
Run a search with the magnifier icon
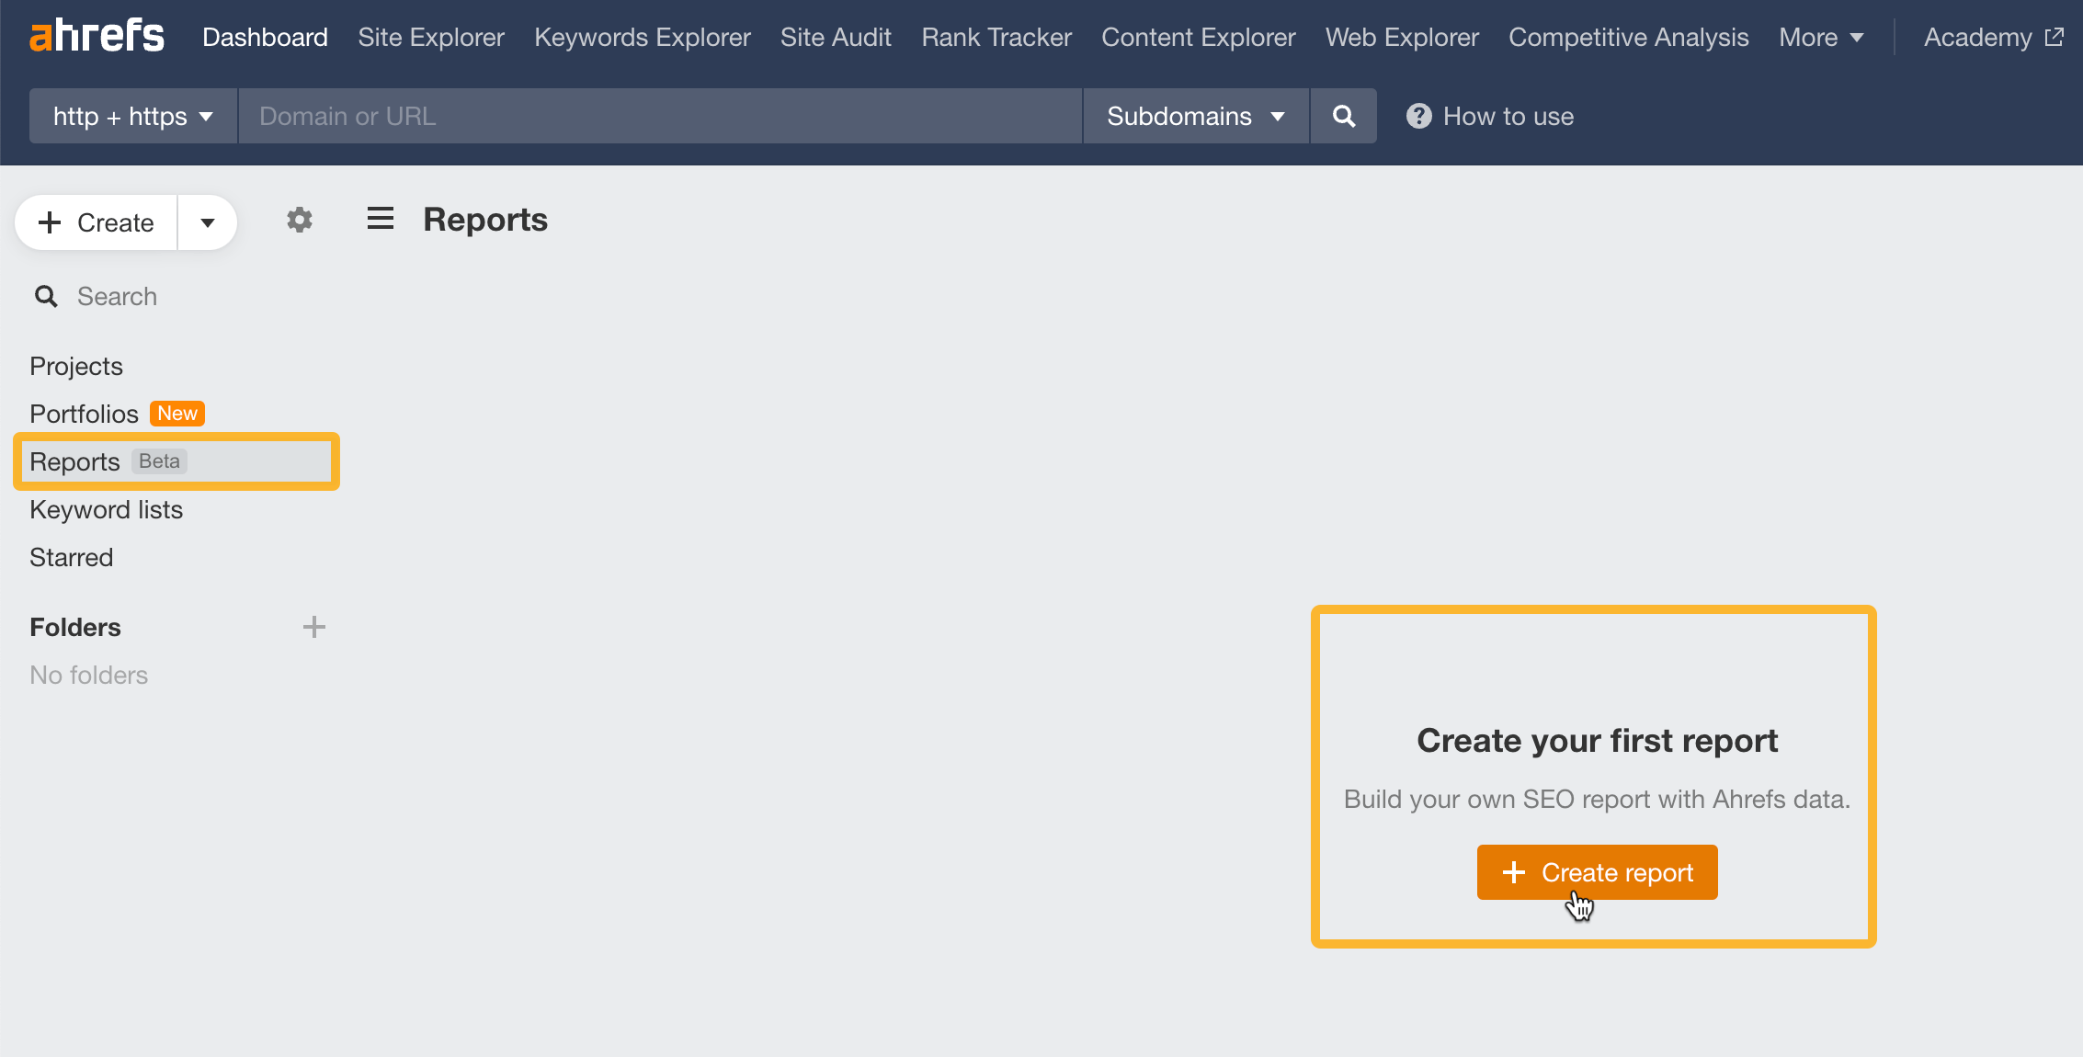pos(1343,116)
